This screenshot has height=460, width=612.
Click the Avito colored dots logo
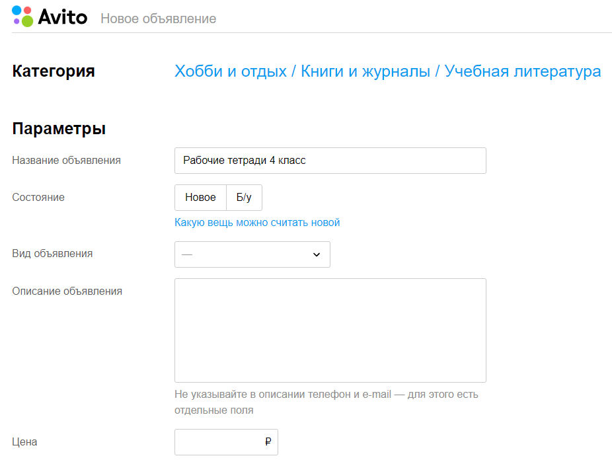(x=22, y=17)
